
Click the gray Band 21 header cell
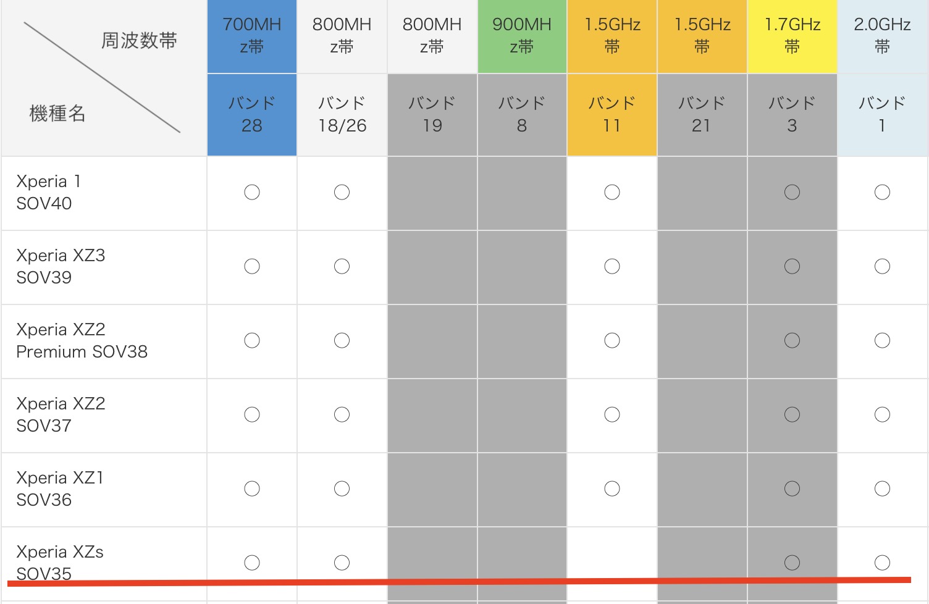(702, 114)
